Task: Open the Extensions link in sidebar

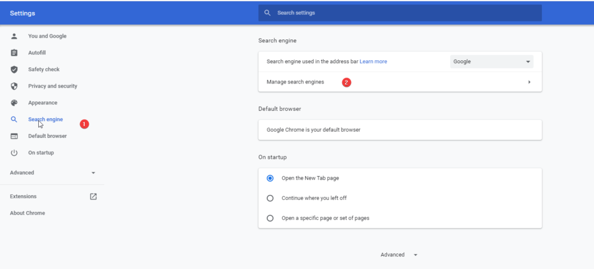Action: [23, 197]
